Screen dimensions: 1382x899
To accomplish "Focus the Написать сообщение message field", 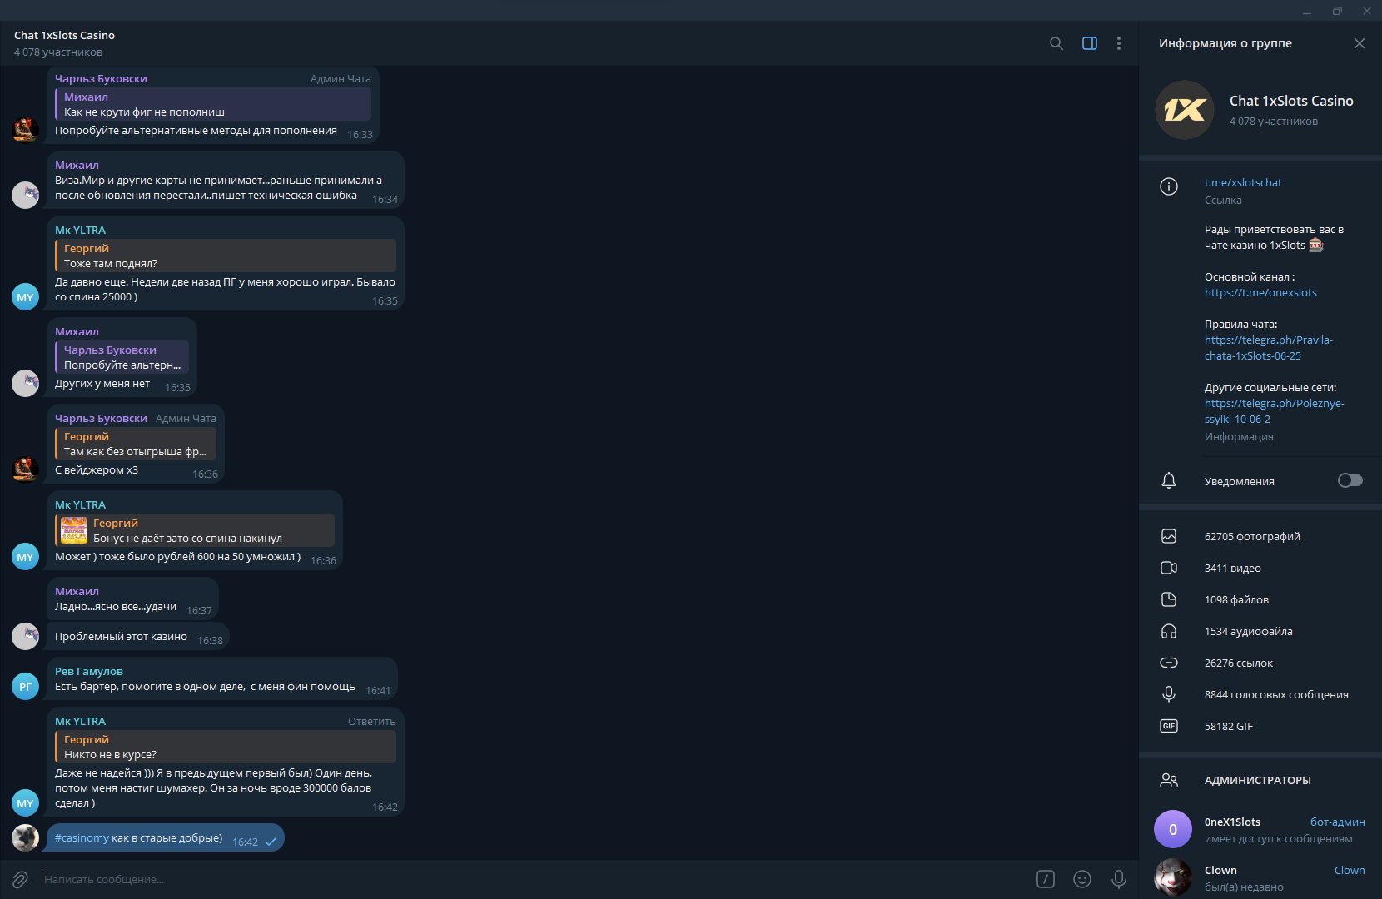I will pyautogui.click(x=533, y=879).
